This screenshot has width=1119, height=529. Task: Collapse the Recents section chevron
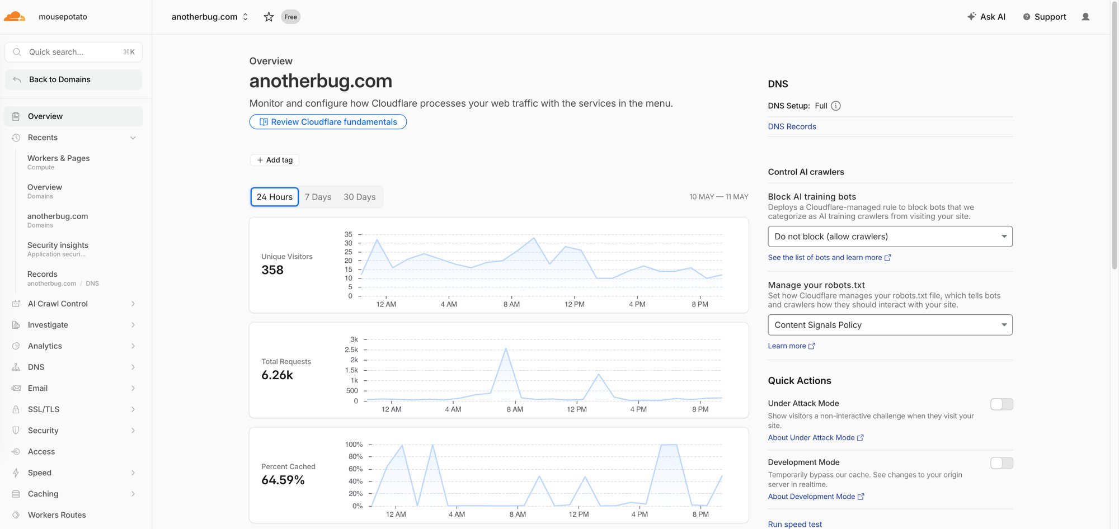pyautogui.click(x=133, y=138)
